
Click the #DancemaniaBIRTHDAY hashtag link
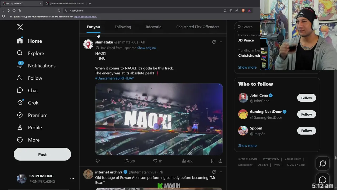115,78
